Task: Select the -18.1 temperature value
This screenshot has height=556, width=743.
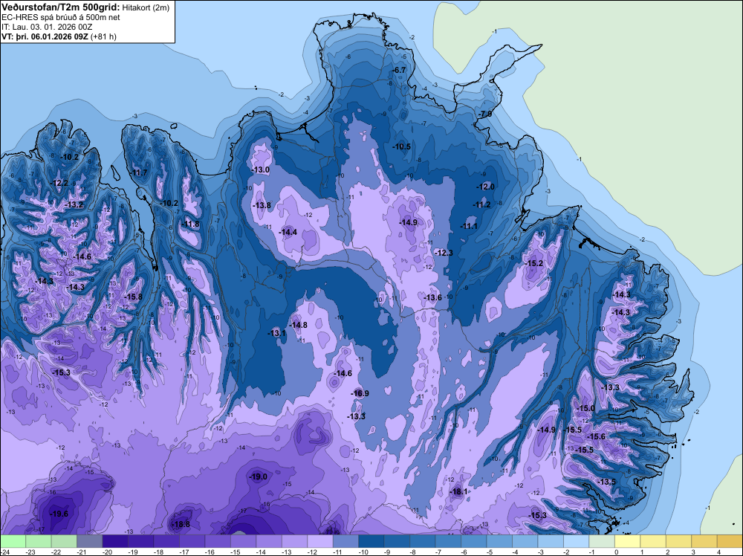Action: 458,492
